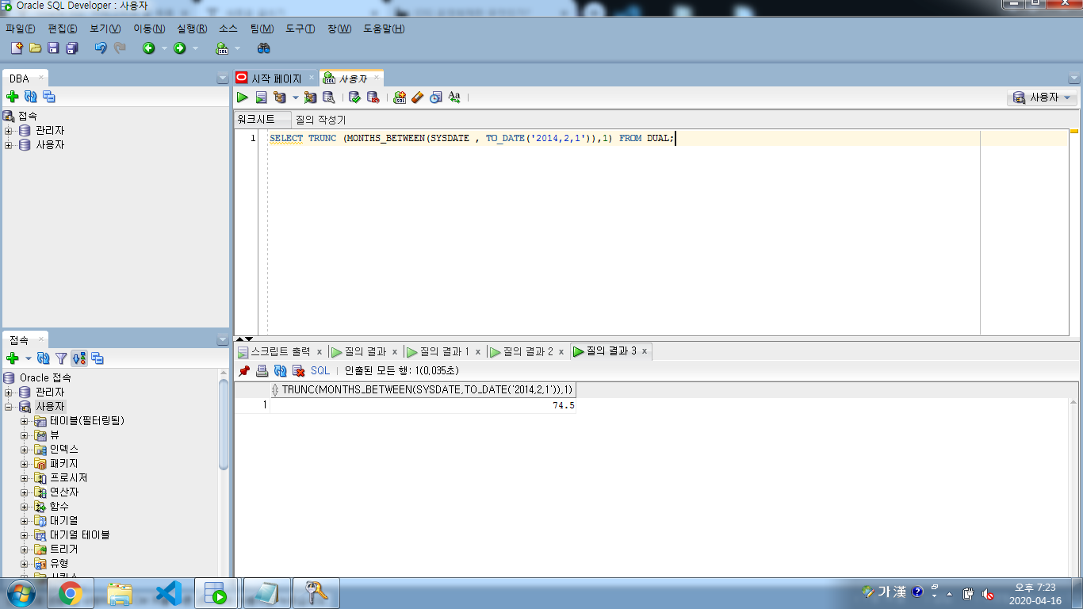Screen dimensions: 1083x609
Task: Open the 사용자 connection dropdown at right
Action: pyautogui.click(x=1043, y=98)
